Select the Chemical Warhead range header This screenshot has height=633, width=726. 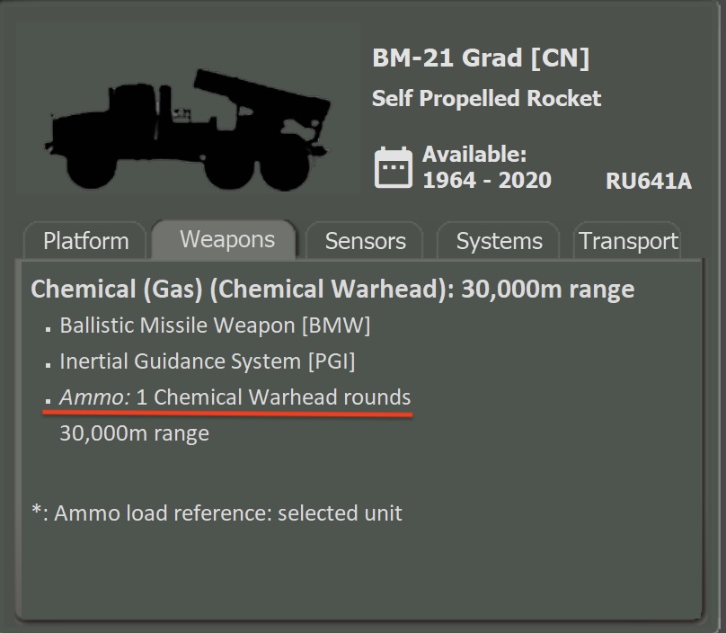pos(332,289)
